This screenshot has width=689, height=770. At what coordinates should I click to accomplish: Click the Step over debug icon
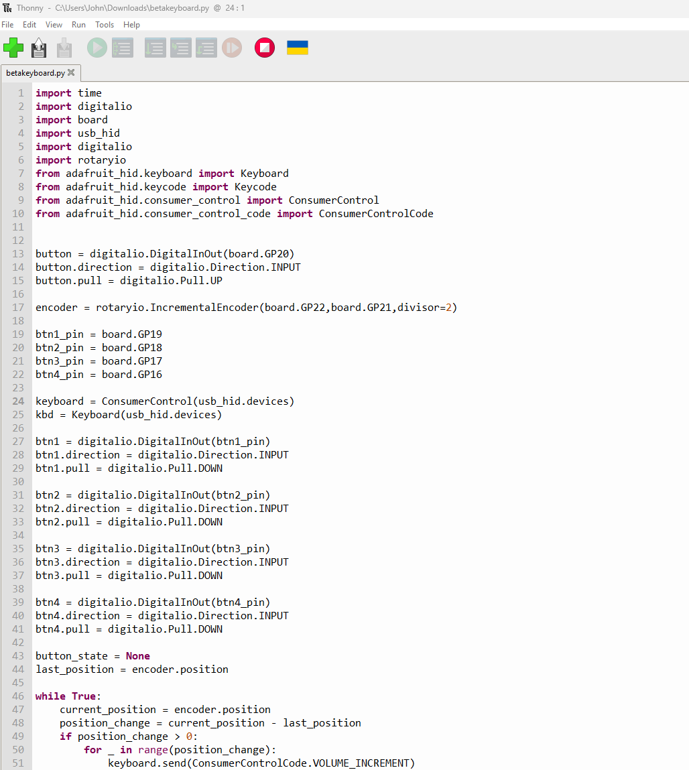point(155,48)
